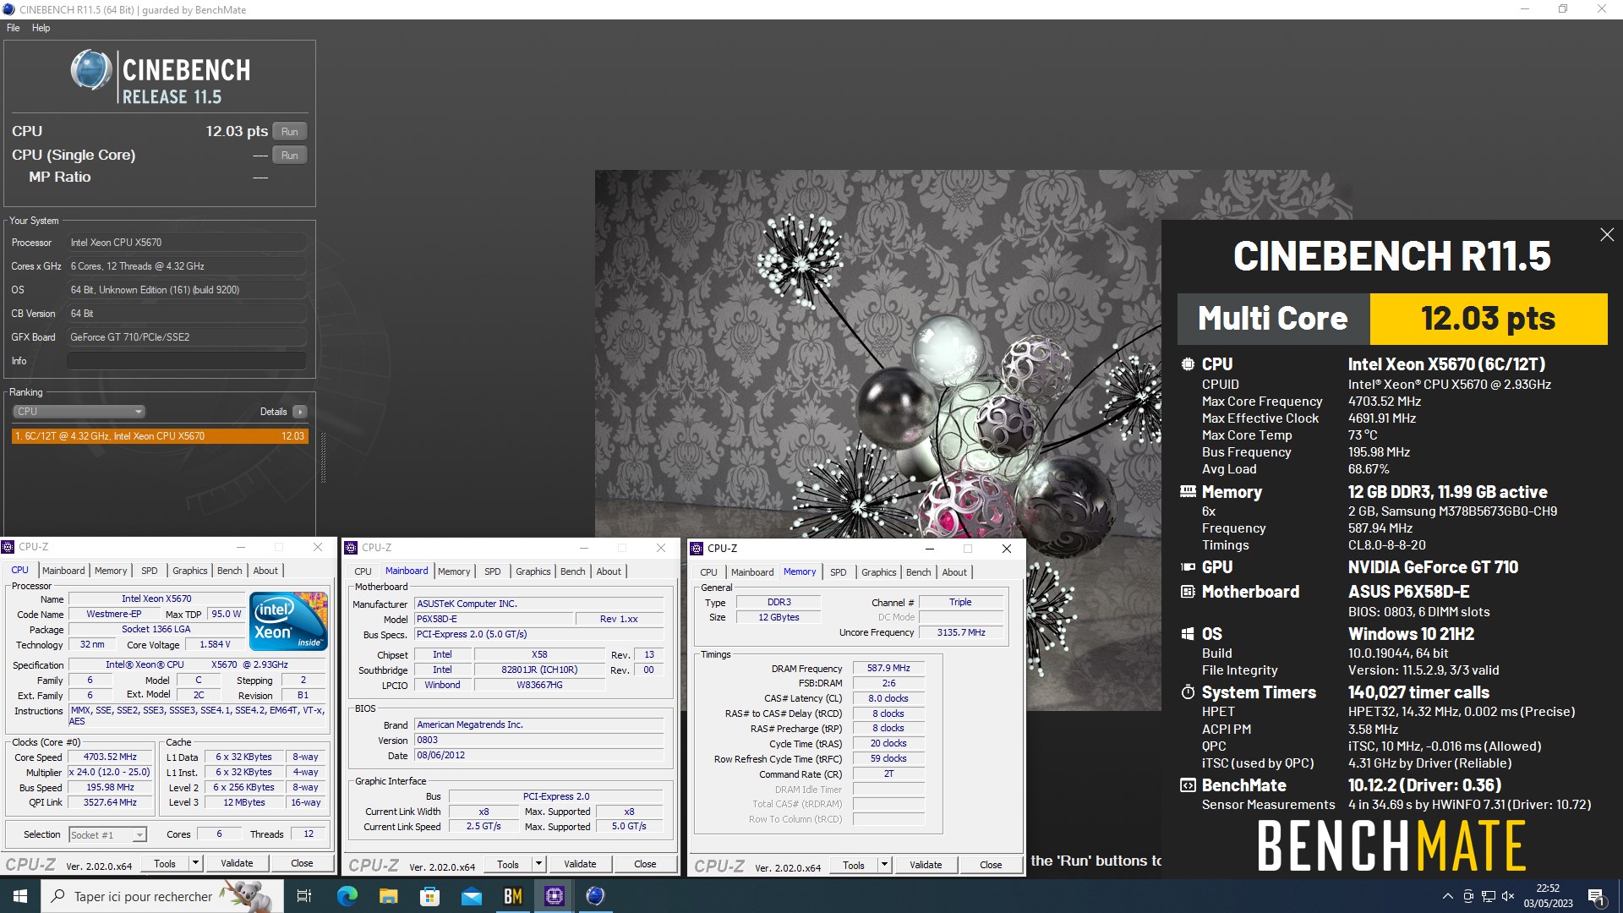Click Tools button in CPU-Z Memory window
This screenshot has height=913, width=1623.
[x=854, y=865]
